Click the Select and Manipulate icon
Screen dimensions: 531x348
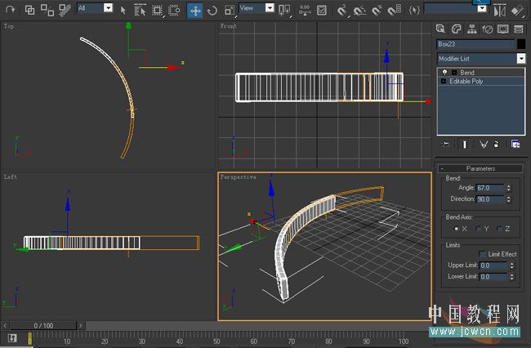(x=305, y=10)
